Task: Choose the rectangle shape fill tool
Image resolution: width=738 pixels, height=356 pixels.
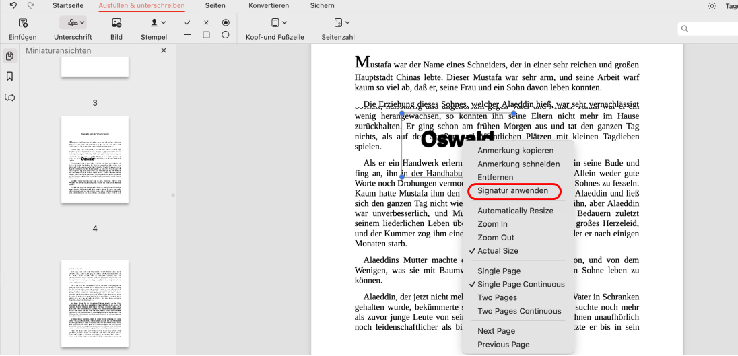Action: pos(206,34)
